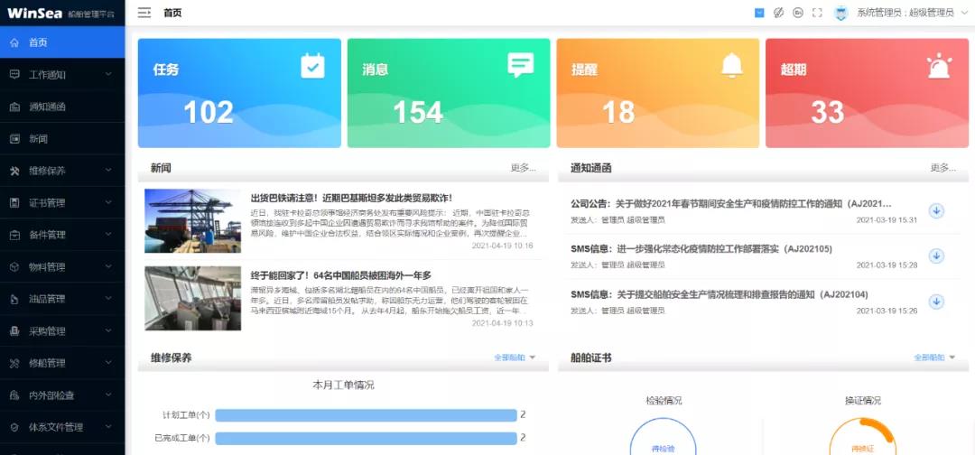This screenshot has width=975, height=455.
Task: Click the blue mail icon in header
Action: coord(759,13)
